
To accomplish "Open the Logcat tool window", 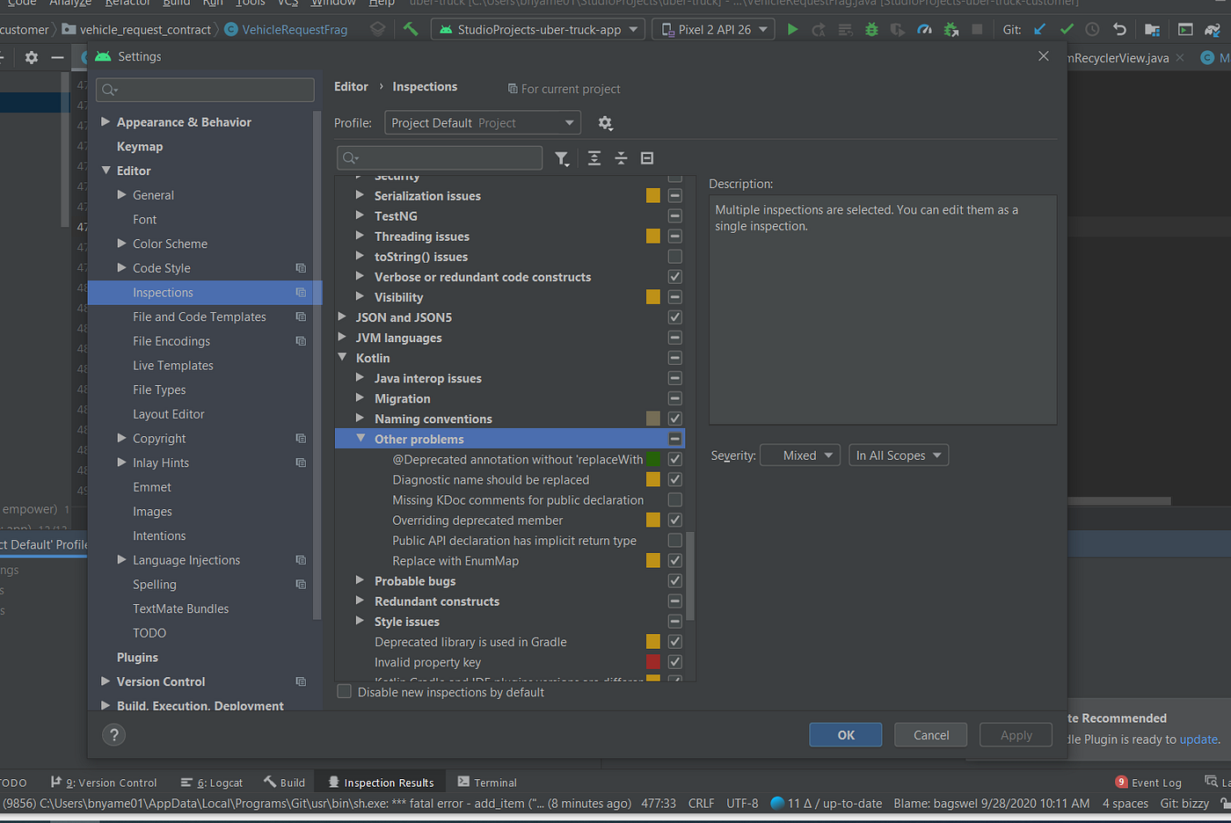I will 218,782.
